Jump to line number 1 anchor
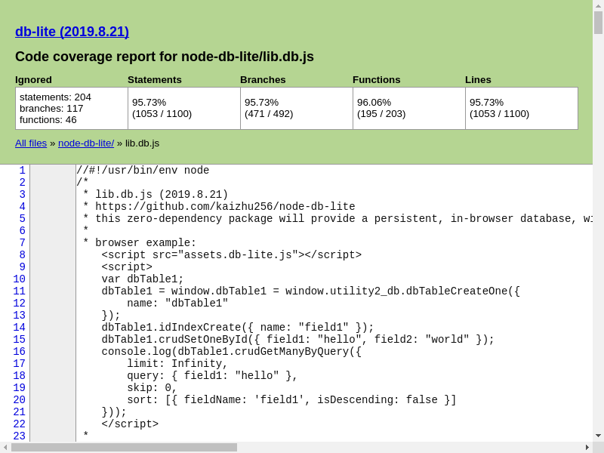This screenshot has width=604, height=453. click(22, 171)
